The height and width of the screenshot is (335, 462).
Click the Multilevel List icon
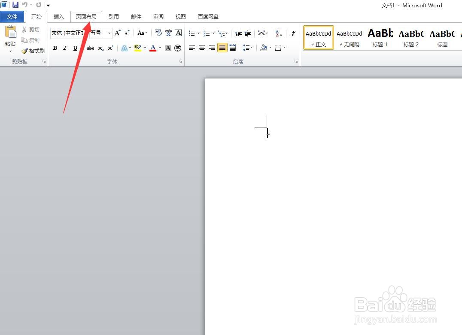(x=222, y=33)
